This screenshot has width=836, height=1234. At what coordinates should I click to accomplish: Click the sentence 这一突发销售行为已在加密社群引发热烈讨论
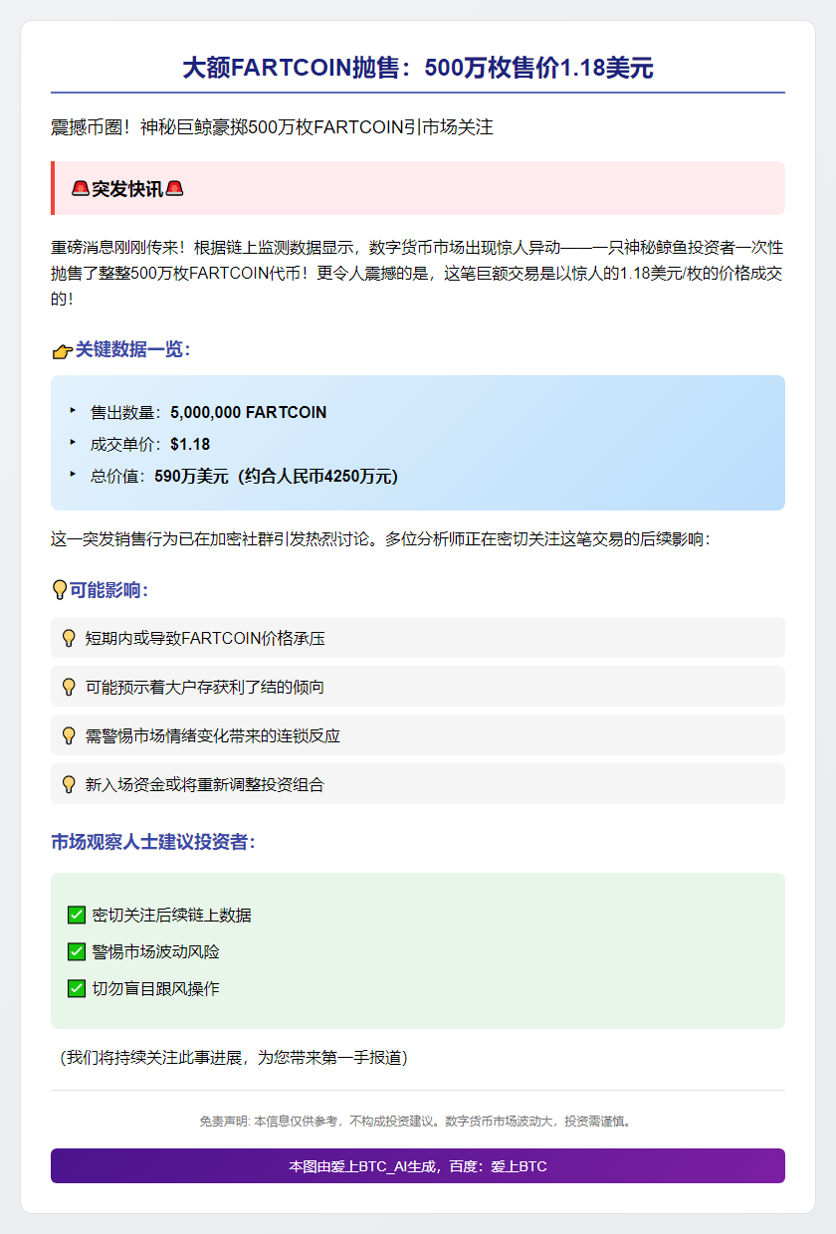[380, 539]
